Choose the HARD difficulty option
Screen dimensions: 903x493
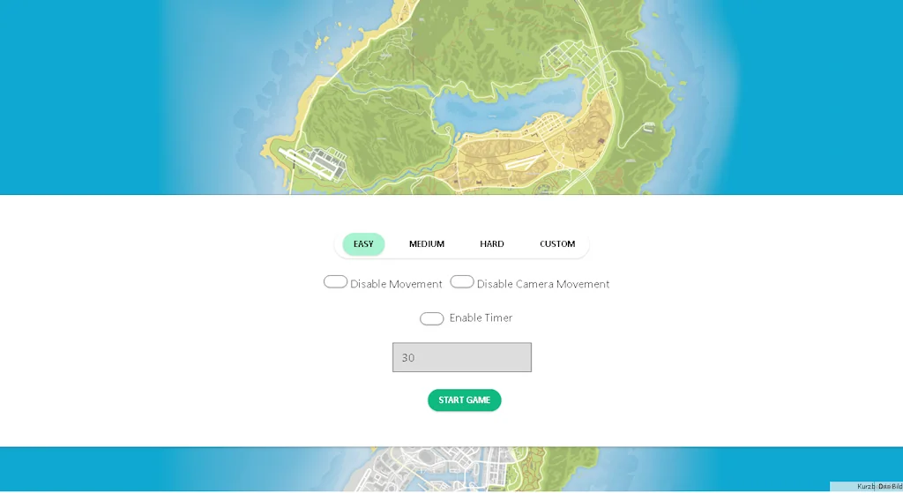pos(492,244)
